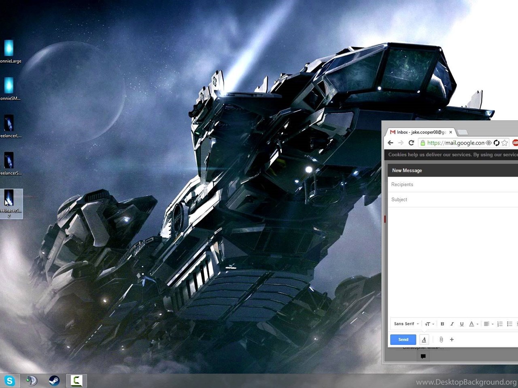Insert a bulleted list
The height and width of the screenshot is (388, 518).
coord(510,324)
